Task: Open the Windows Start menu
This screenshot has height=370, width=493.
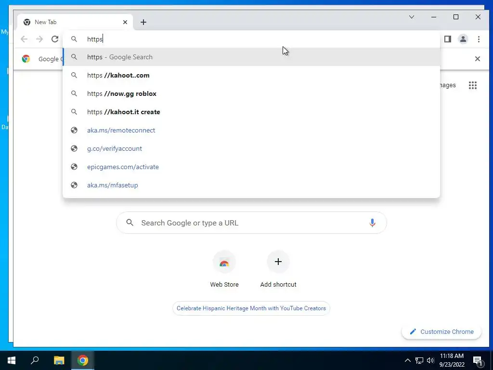Action: [x=12, y=360]
